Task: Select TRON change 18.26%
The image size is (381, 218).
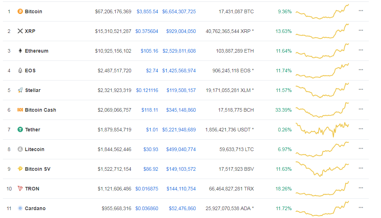Action: point(283,189)
